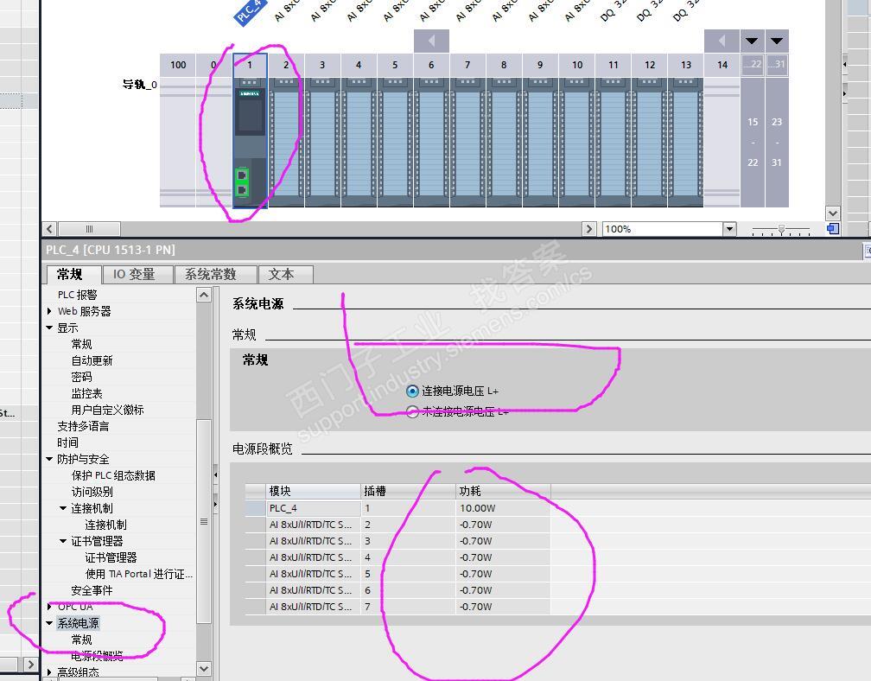Collapse the 证书管理器 tree node
Viewport: 871px width, 681px height.
point(63,541)
